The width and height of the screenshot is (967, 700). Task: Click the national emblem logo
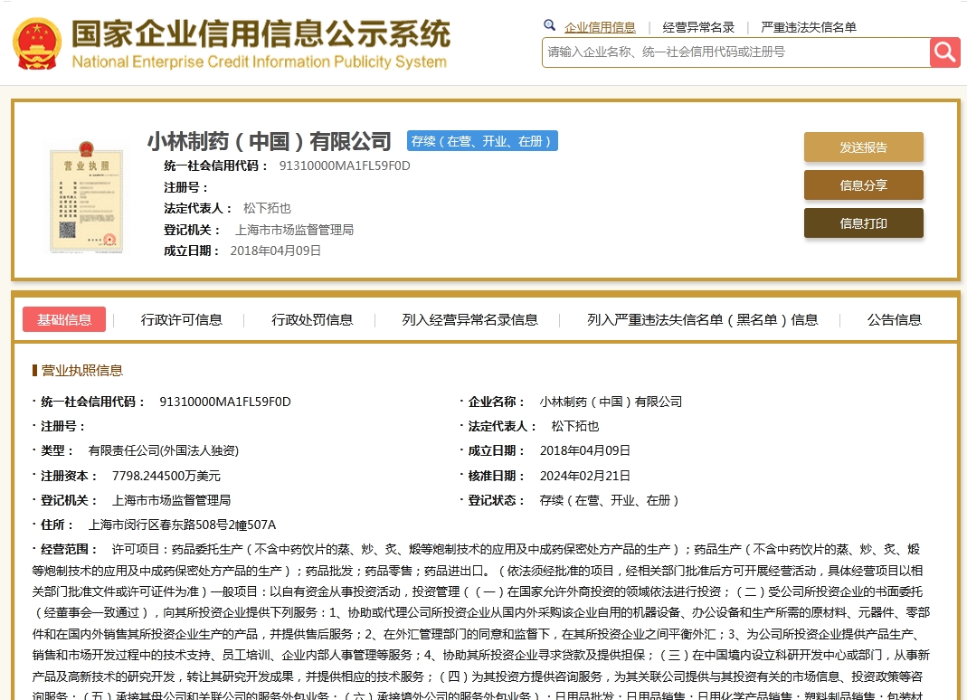[x=37, y=43]
